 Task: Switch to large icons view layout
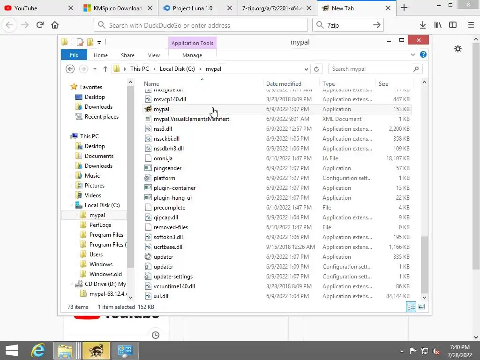(421, 307)
